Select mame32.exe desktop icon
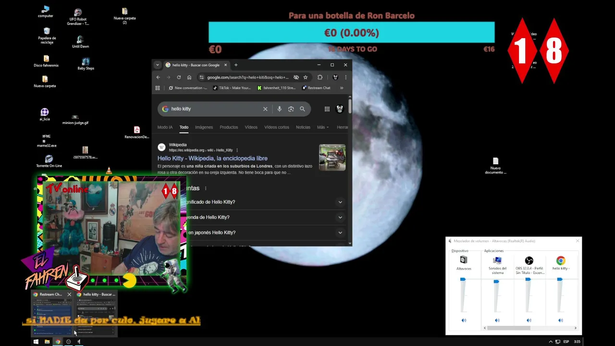This screenshot has height=346, width=615. [47, 141]
